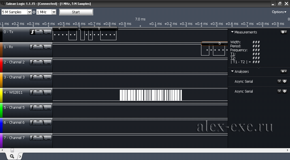Set rising edge trigger on 4 - WS2811

(33, 93)
